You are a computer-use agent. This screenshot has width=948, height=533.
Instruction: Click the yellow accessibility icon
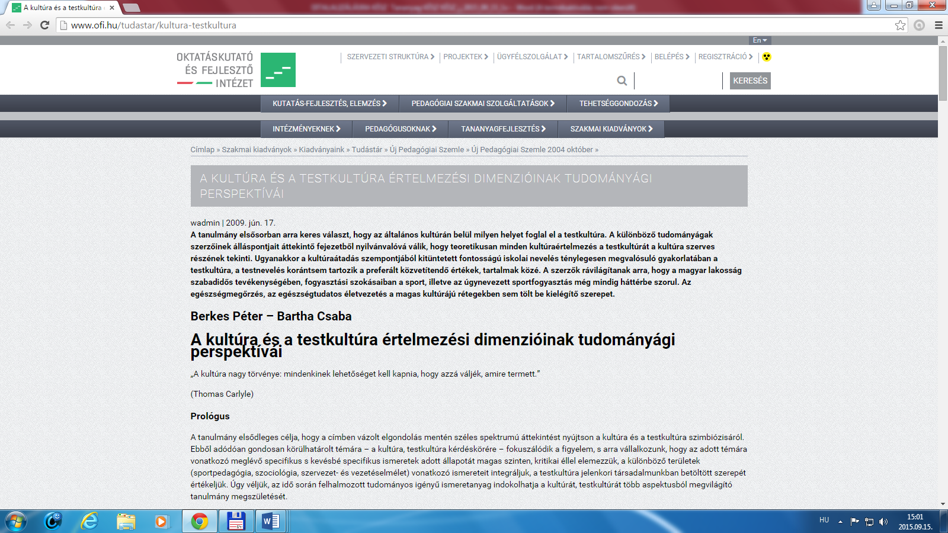(767, 57)
